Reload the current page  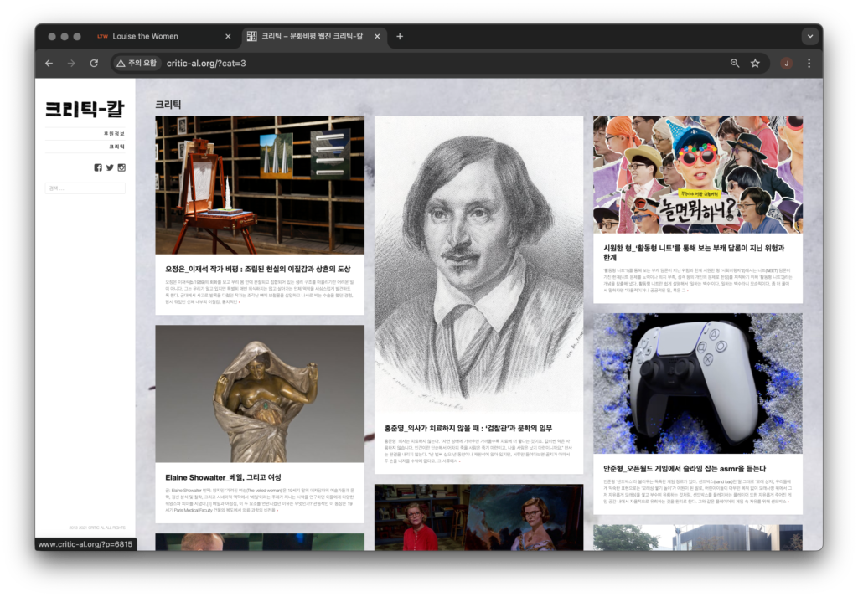(94, 63)
